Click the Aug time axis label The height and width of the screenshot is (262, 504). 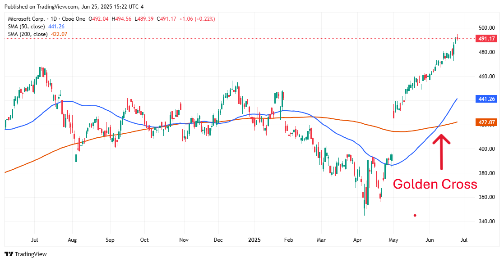[x=72, y=240]
